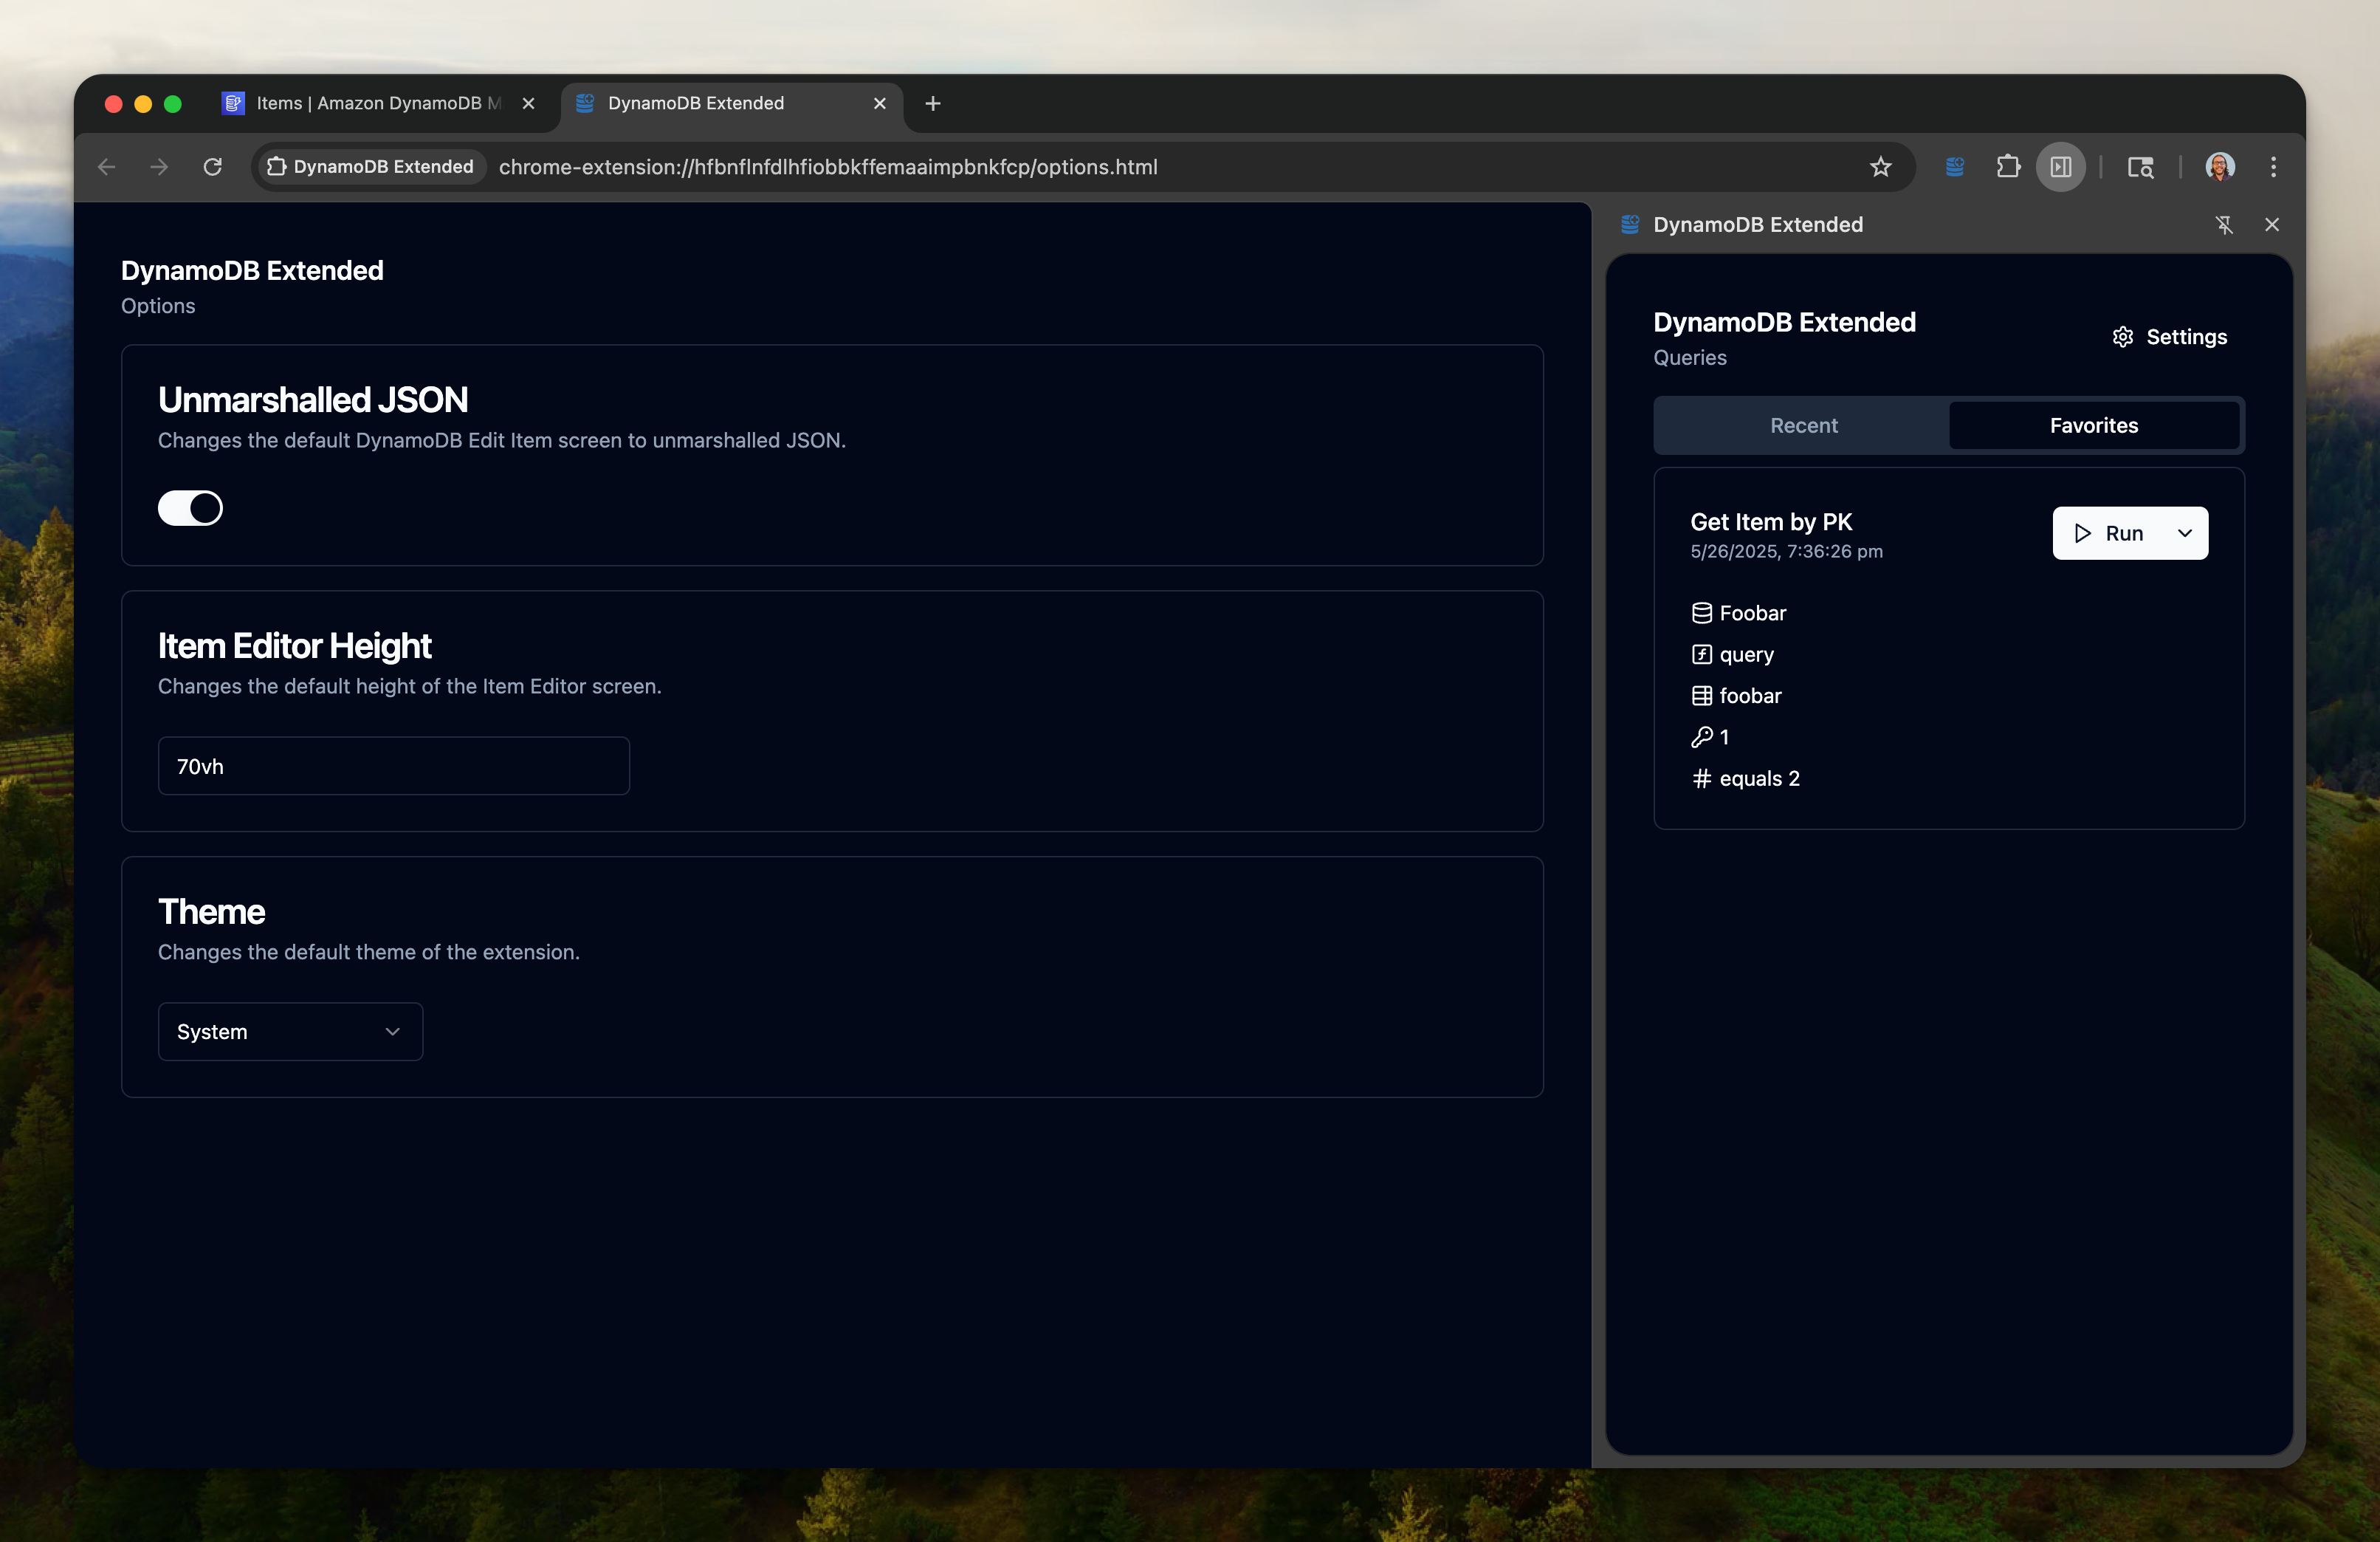
Task: Expand the Run button dropdown chevron
Action: 2185,533
